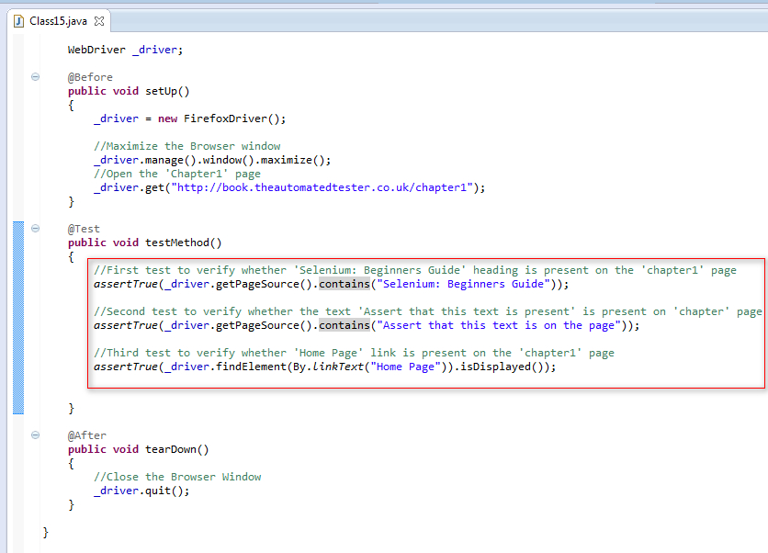
Task: Click the '//First test to verify' comment
Action: pos(415,270)
